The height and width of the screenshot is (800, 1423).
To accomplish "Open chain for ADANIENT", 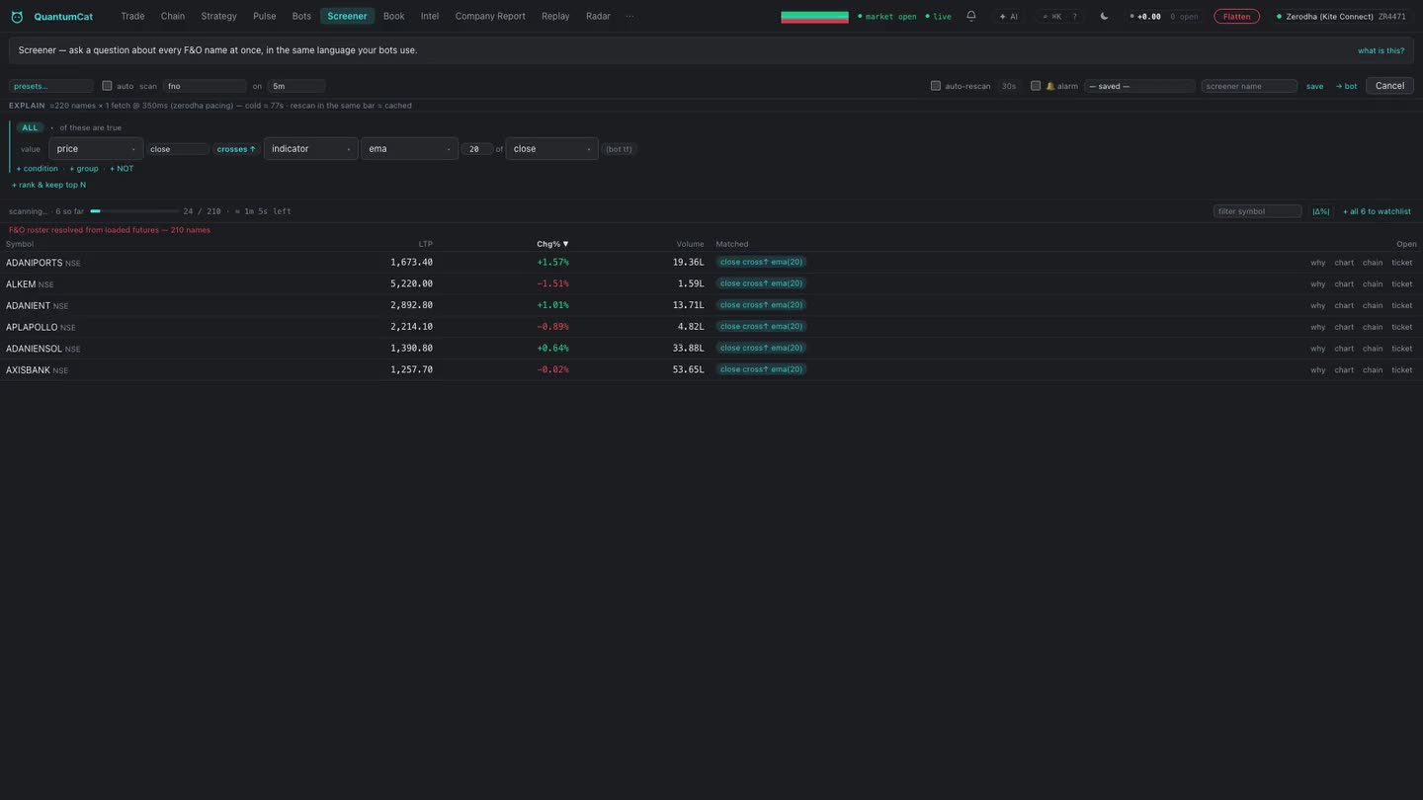I will (1373, 306).
